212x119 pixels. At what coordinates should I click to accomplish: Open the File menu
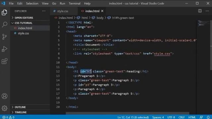[11, 3]
